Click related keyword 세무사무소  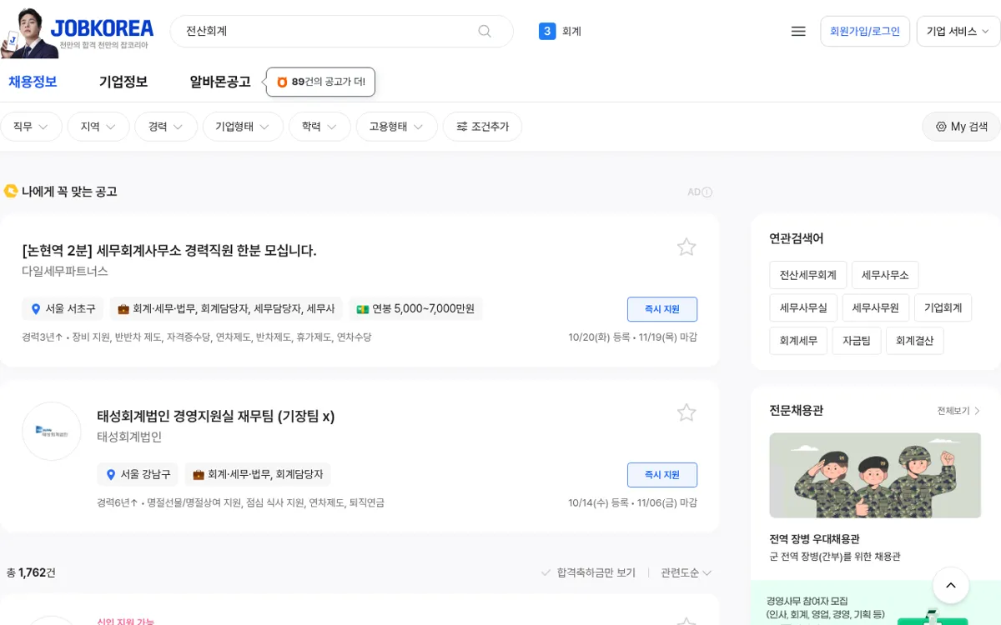885,274
